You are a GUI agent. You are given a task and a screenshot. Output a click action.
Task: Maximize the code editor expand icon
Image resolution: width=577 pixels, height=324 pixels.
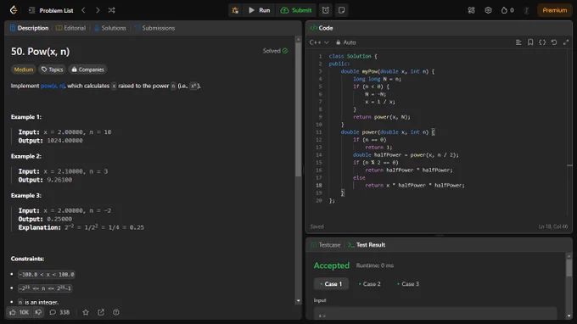(566, 42)
